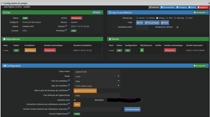210x117 pixels.
Task: Click the Liste des versions button
Action: (x=132, y=109)
